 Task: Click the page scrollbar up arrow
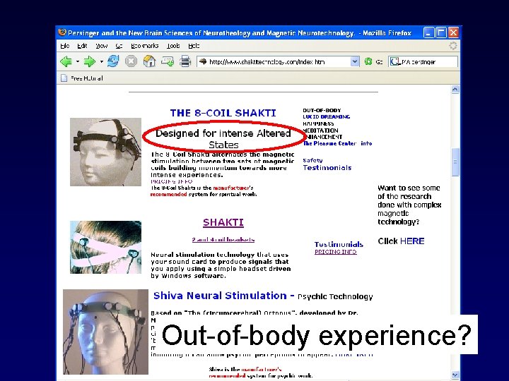coord(455,89)
